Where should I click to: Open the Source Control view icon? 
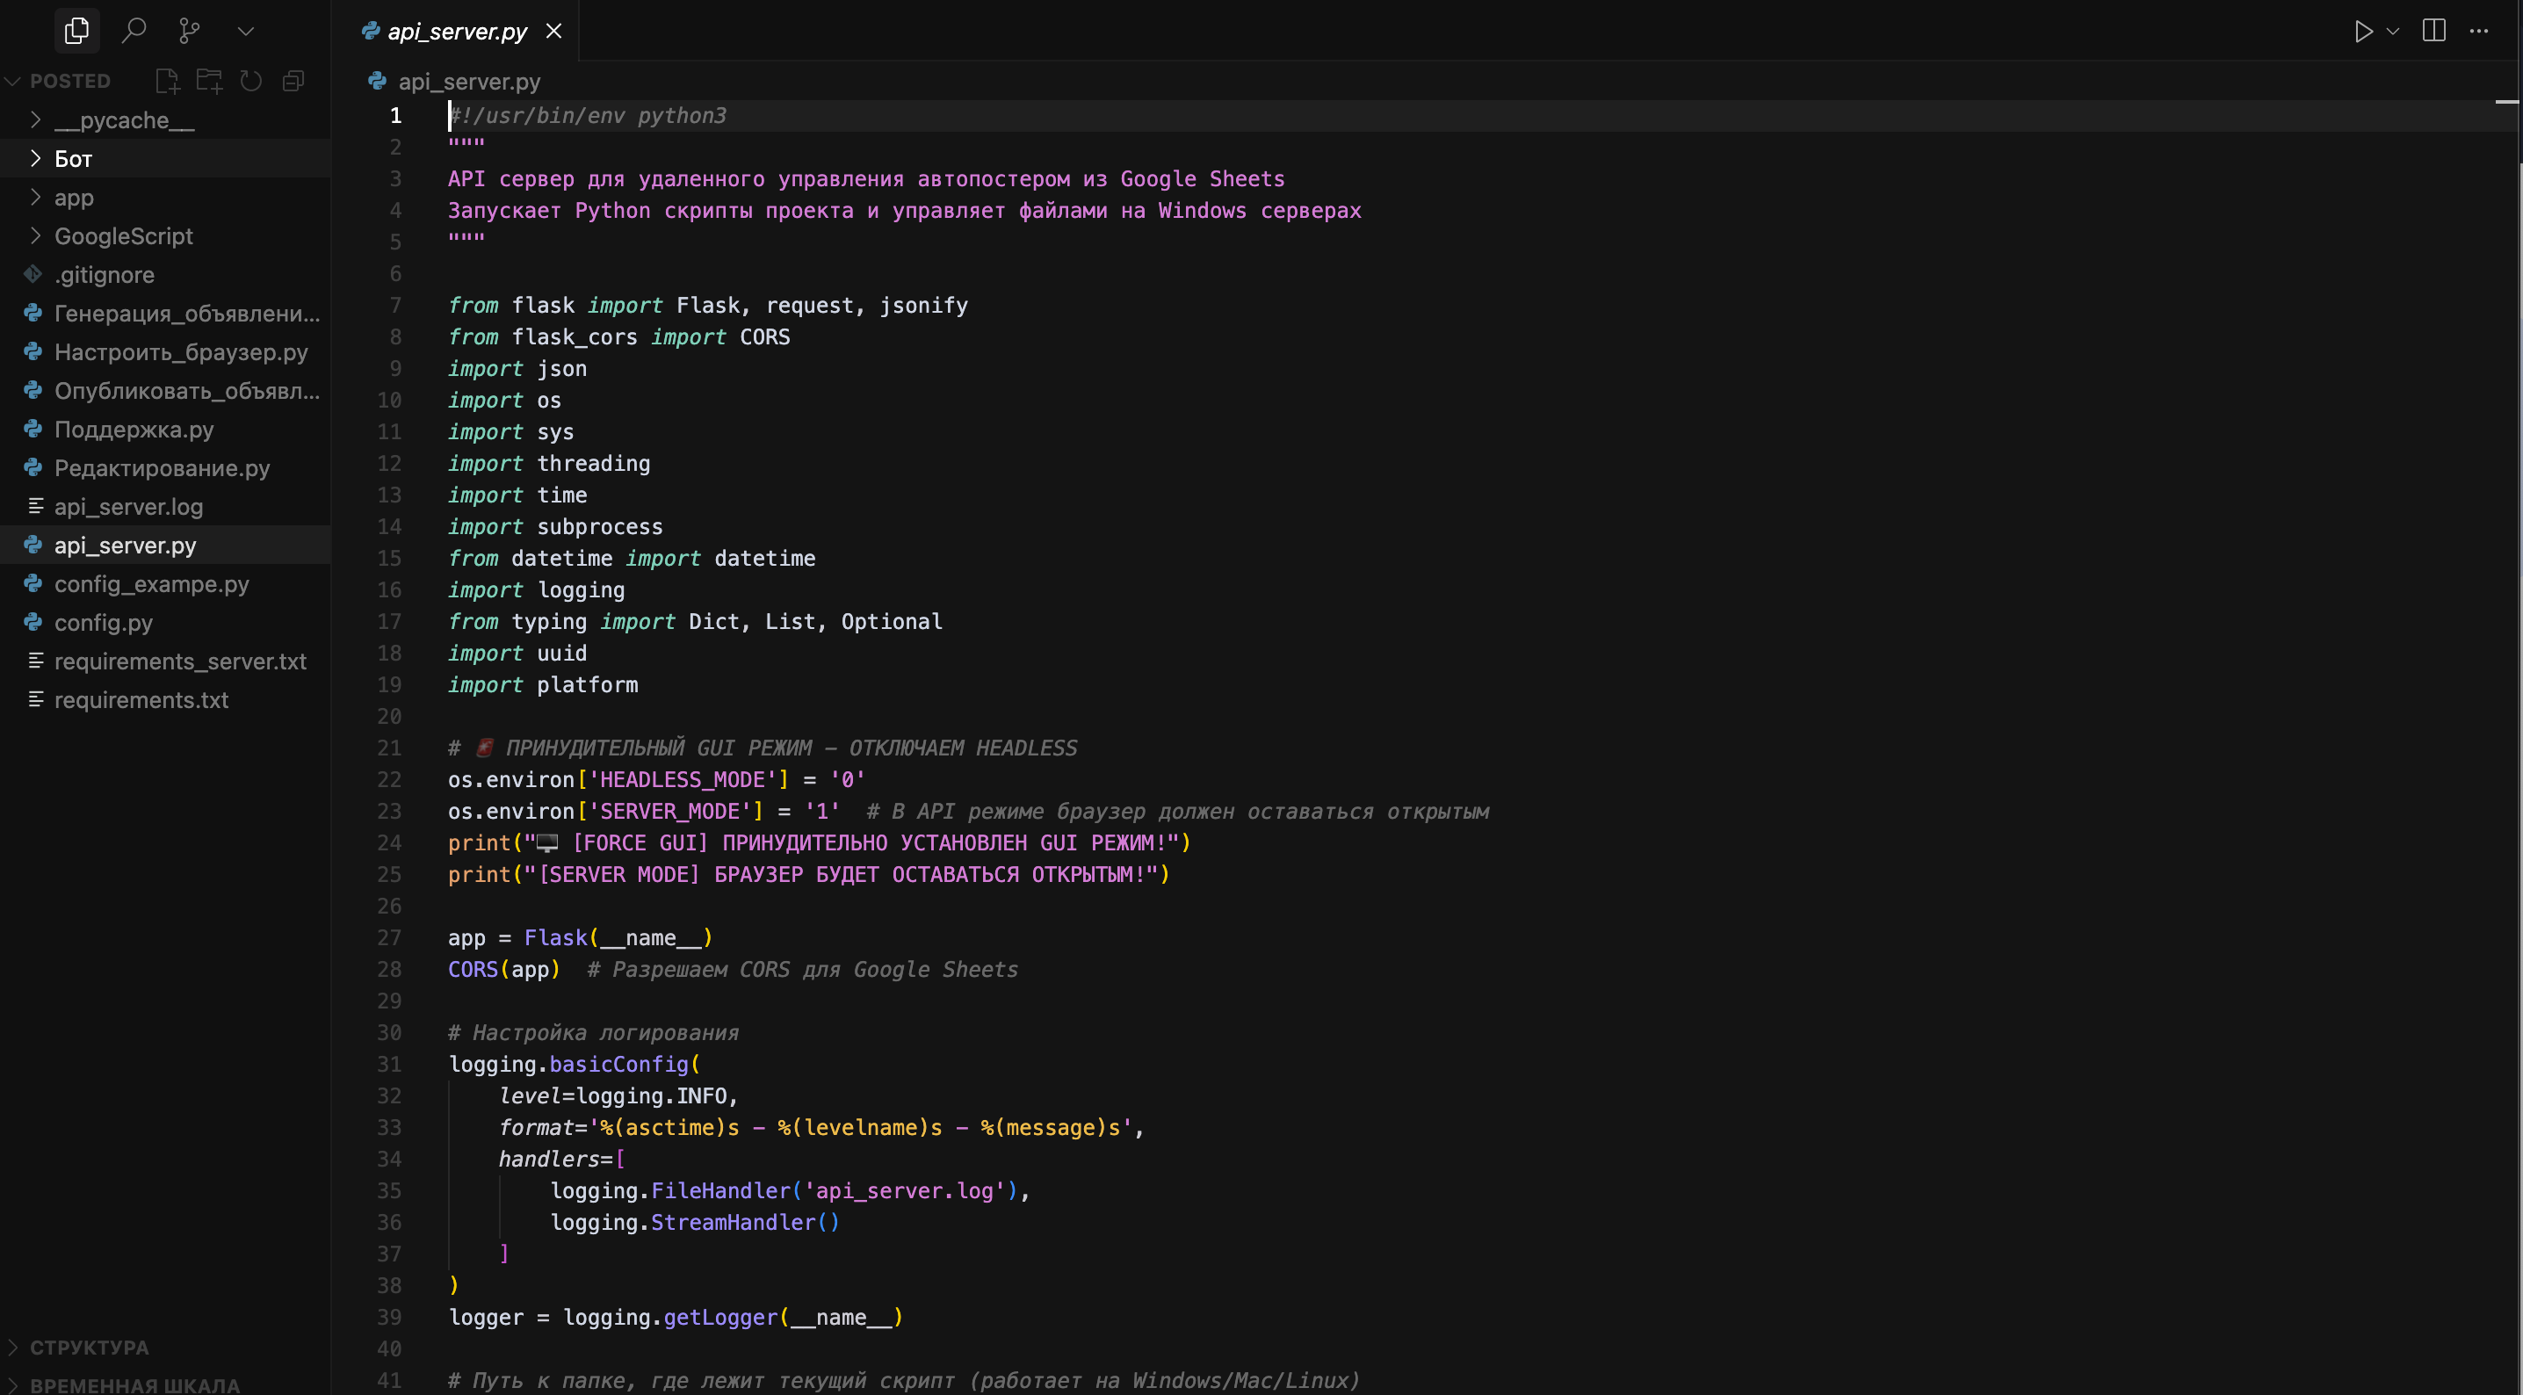click(190, 32)
